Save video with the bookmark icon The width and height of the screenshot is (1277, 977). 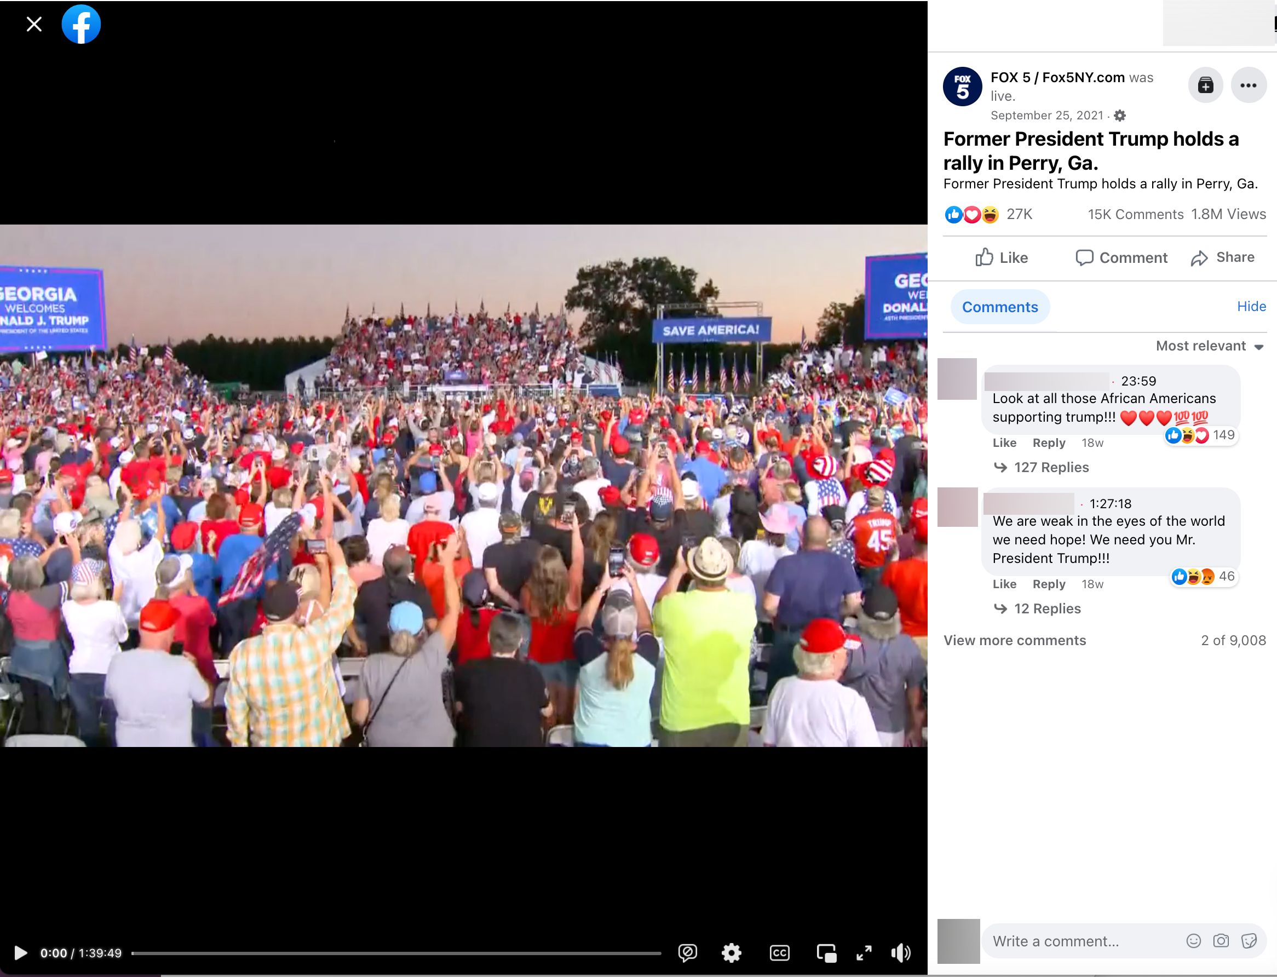pos(1205,85)
